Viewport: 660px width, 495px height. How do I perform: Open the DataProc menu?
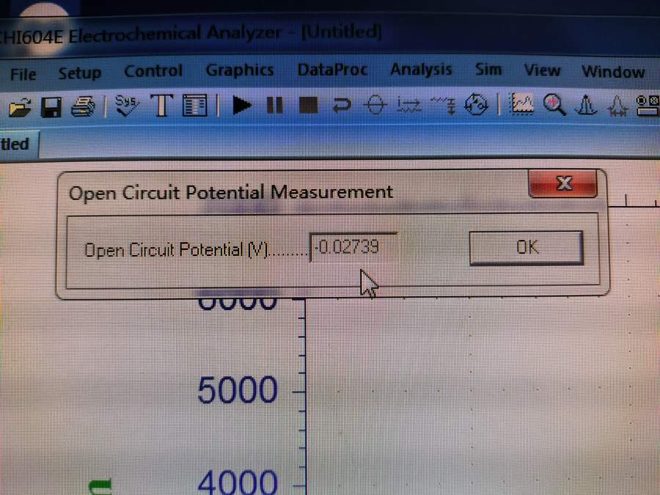coord(332,70)
